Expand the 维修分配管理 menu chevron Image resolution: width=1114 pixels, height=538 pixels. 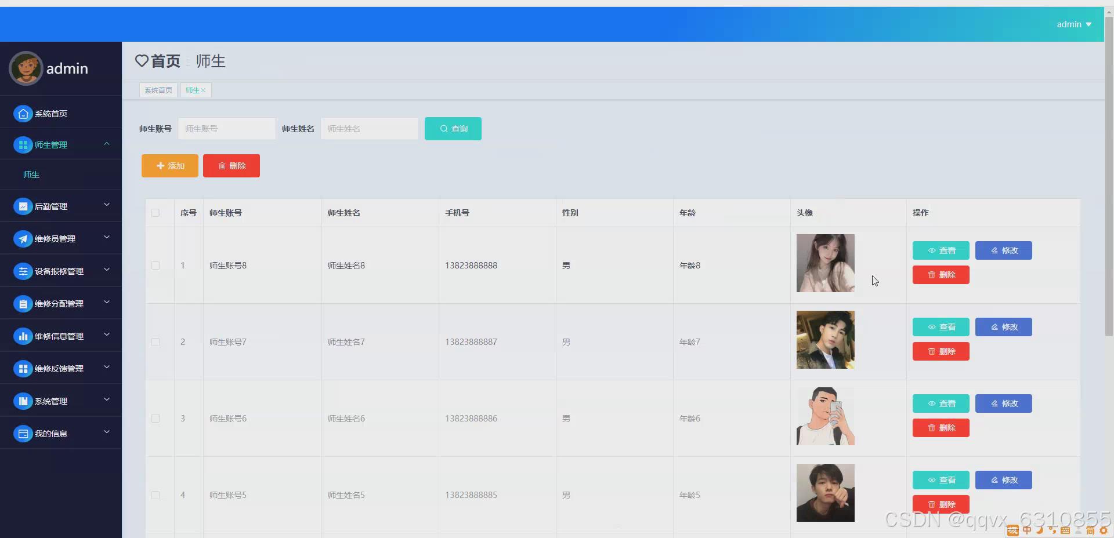[x=107, y=302]
